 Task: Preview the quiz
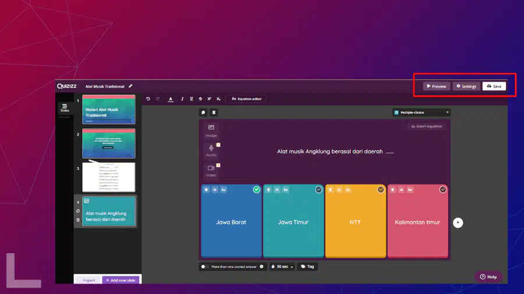(437, 87)
